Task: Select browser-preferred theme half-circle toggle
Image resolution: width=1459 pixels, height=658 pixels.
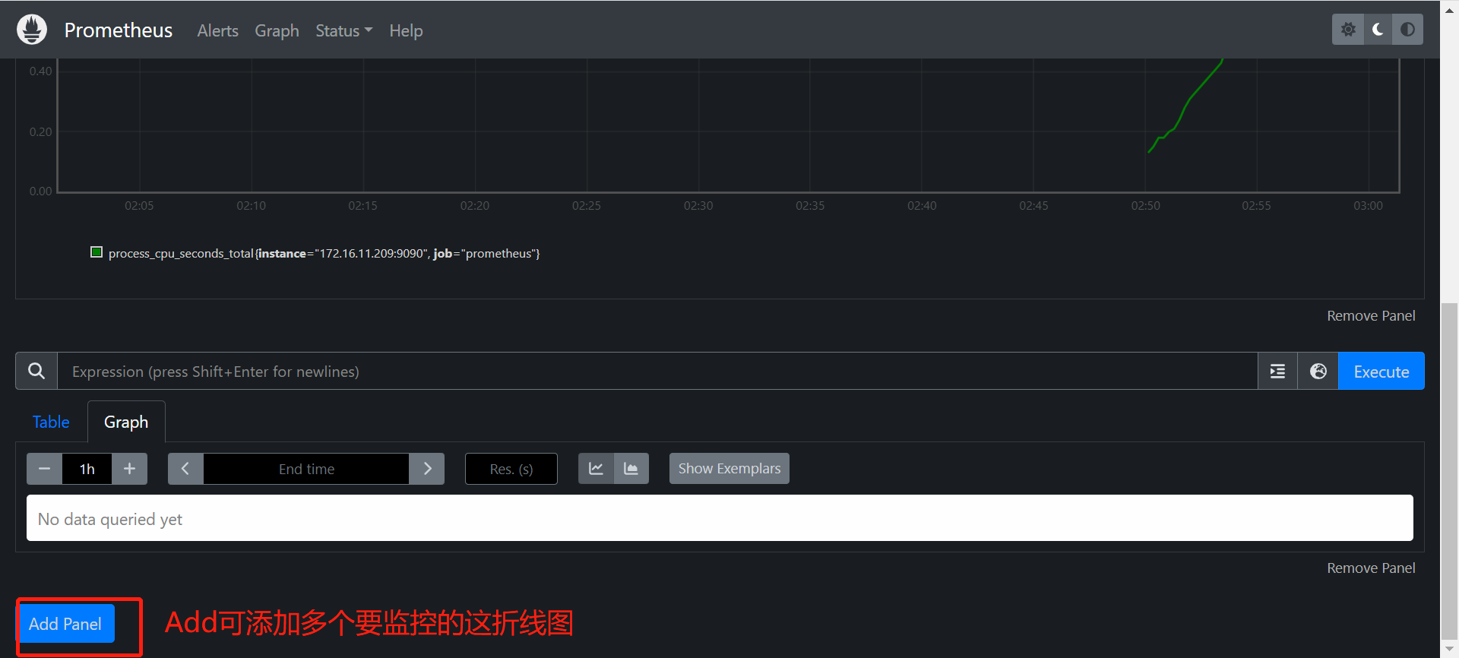Action: pos(1407,30)
